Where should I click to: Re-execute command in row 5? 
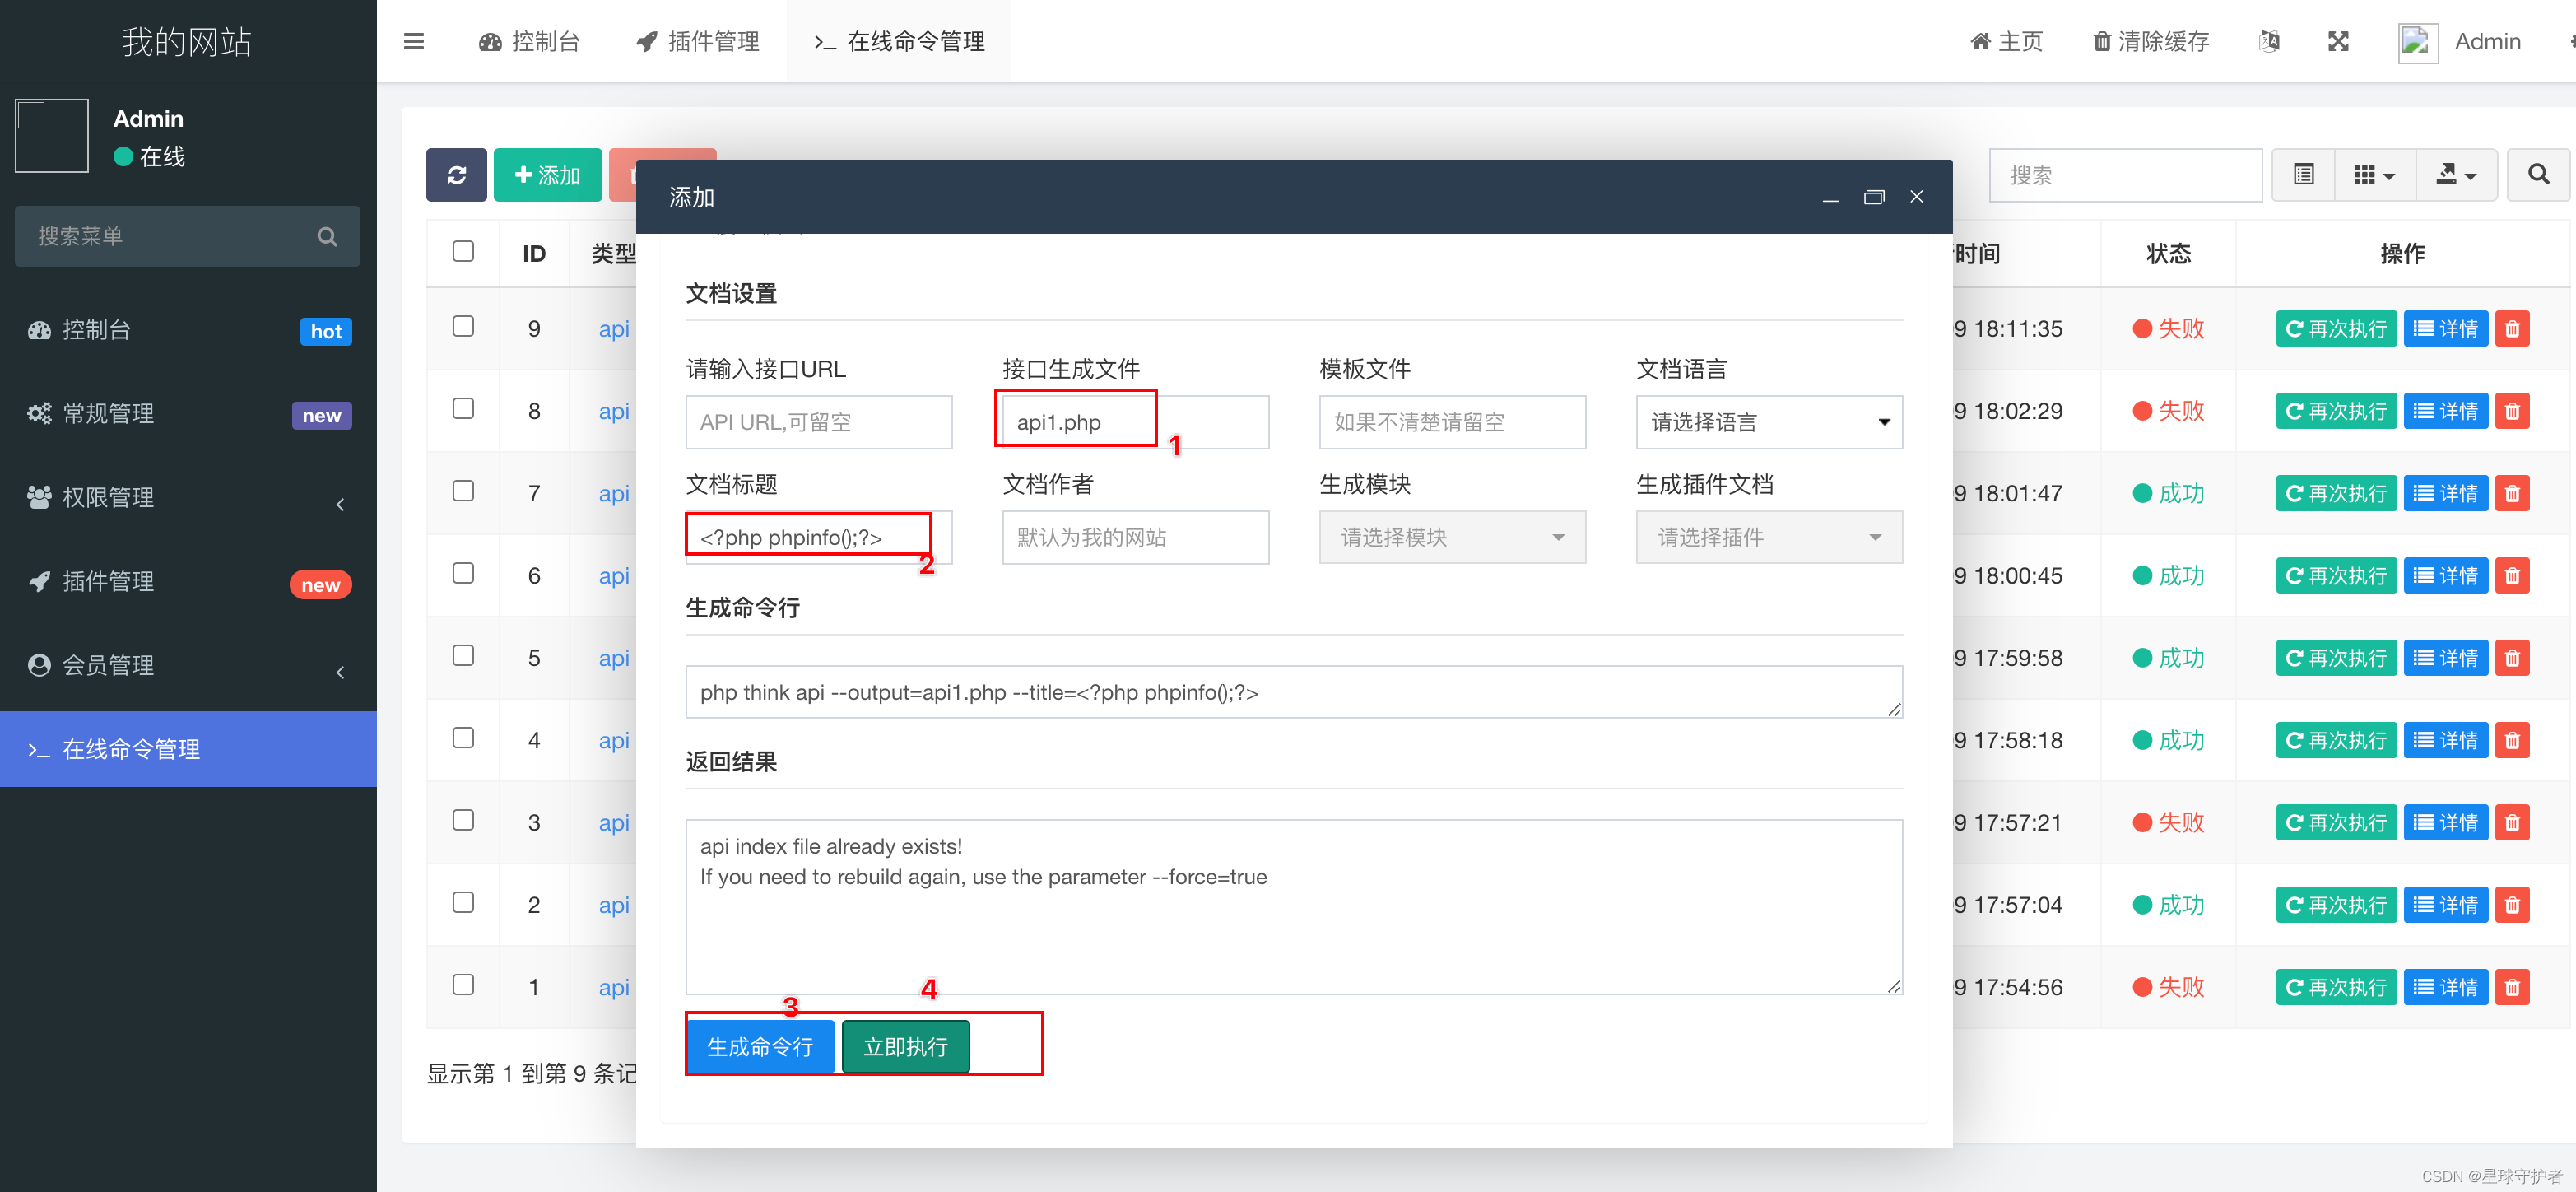(x=2336, y=658)
